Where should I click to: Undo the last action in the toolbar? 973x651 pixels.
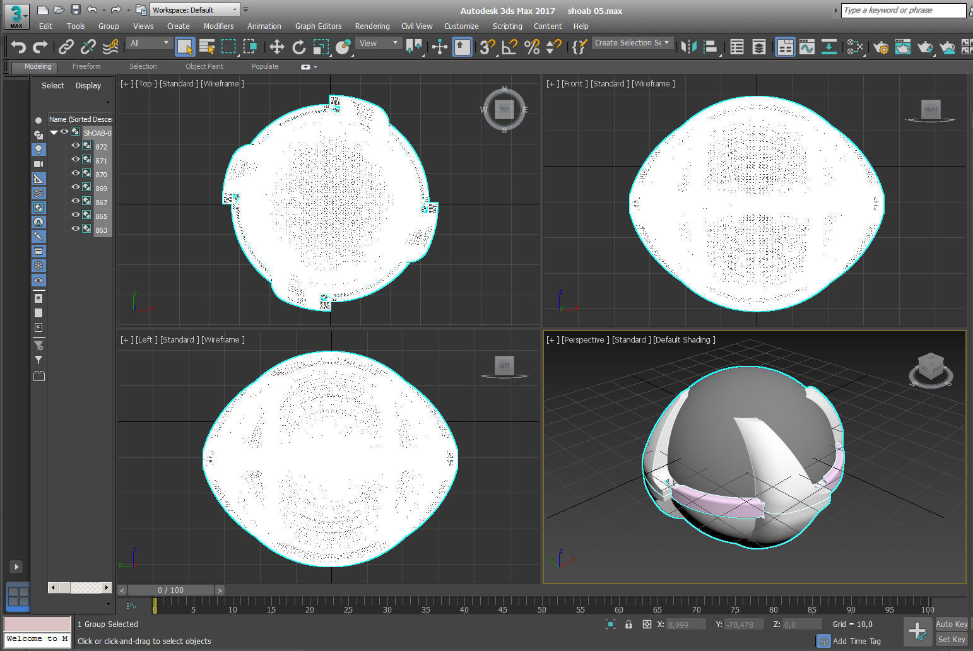18,47
